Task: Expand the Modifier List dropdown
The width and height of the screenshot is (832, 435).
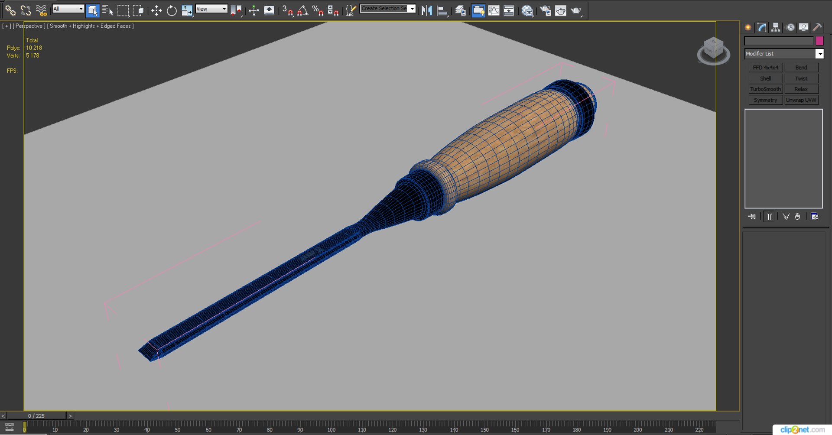Action: coord(819,54)
